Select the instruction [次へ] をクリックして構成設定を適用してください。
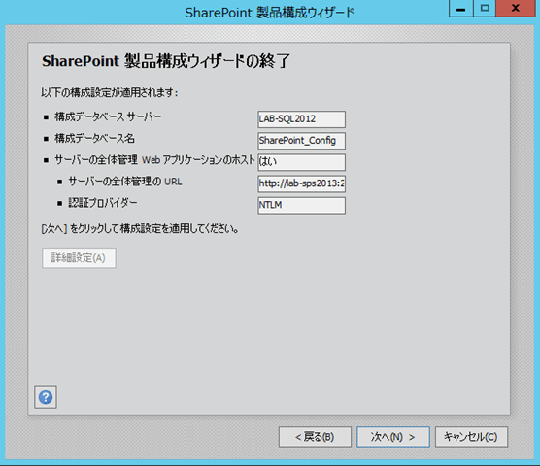The height and width of the screenshot is (466, 540). pos(140,228)
